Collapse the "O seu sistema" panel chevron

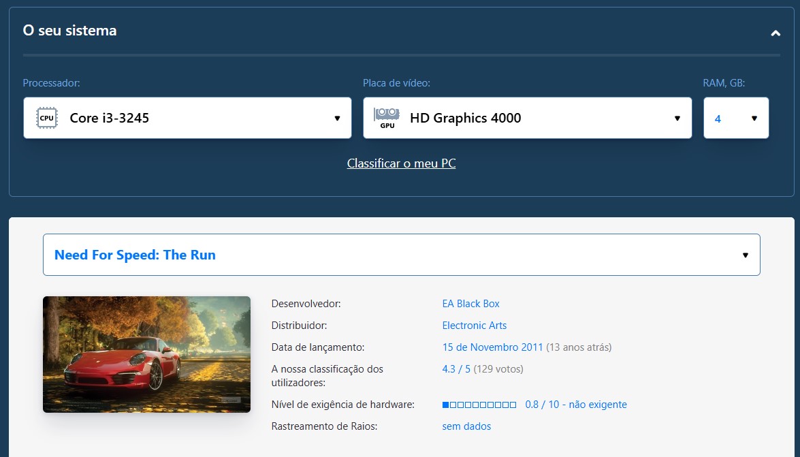coord(775,33)
